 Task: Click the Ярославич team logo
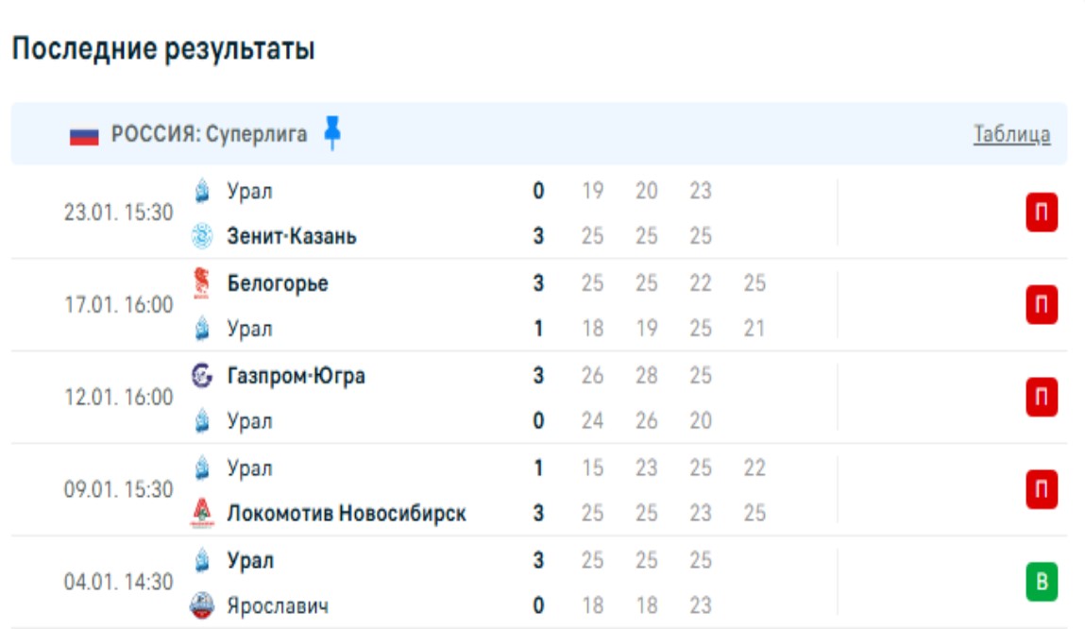tap(202, 605)
